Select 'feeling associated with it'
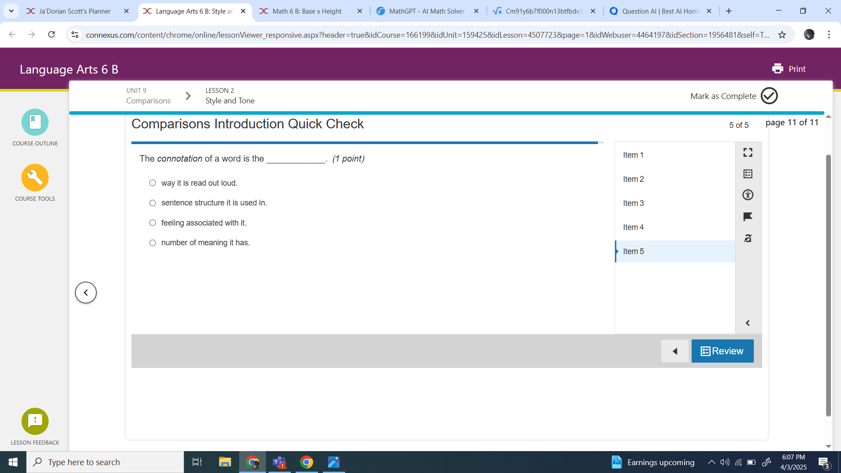 point(152,223)
